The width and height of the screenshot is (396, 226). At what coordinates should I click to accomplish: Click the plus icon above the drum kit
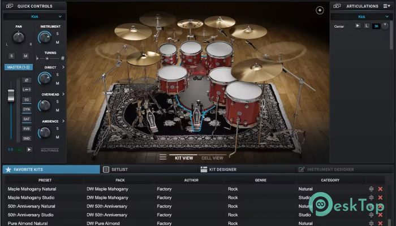(x=320, y=10)
